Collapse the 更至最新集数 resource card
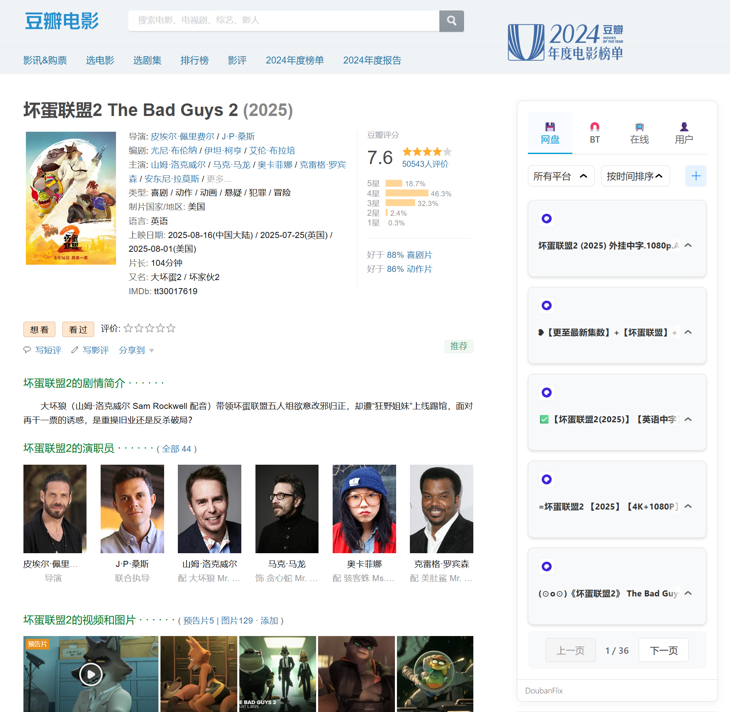 tap(688, 332)
